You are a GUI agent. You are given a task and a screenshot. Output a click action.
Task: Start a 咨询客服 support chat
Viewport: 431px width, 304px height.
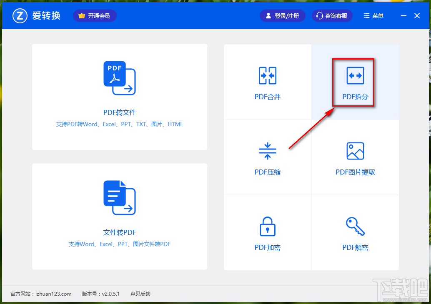tap(332, 15)
